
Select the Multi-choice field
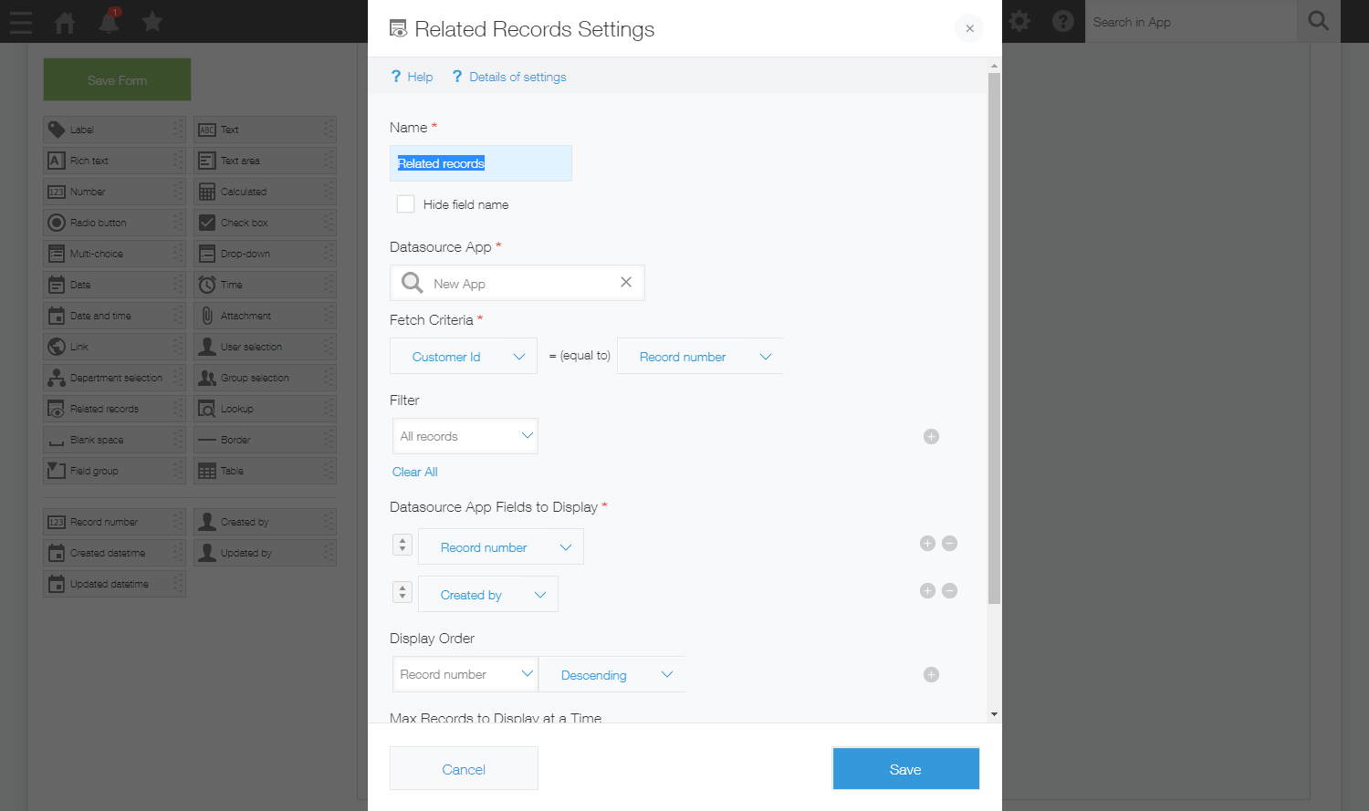(x=114, y=254)
